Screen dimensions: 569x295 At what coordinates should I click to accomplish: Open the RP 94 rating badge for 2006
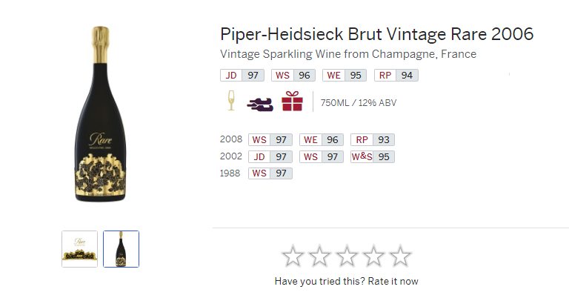(x=396, y=76)
